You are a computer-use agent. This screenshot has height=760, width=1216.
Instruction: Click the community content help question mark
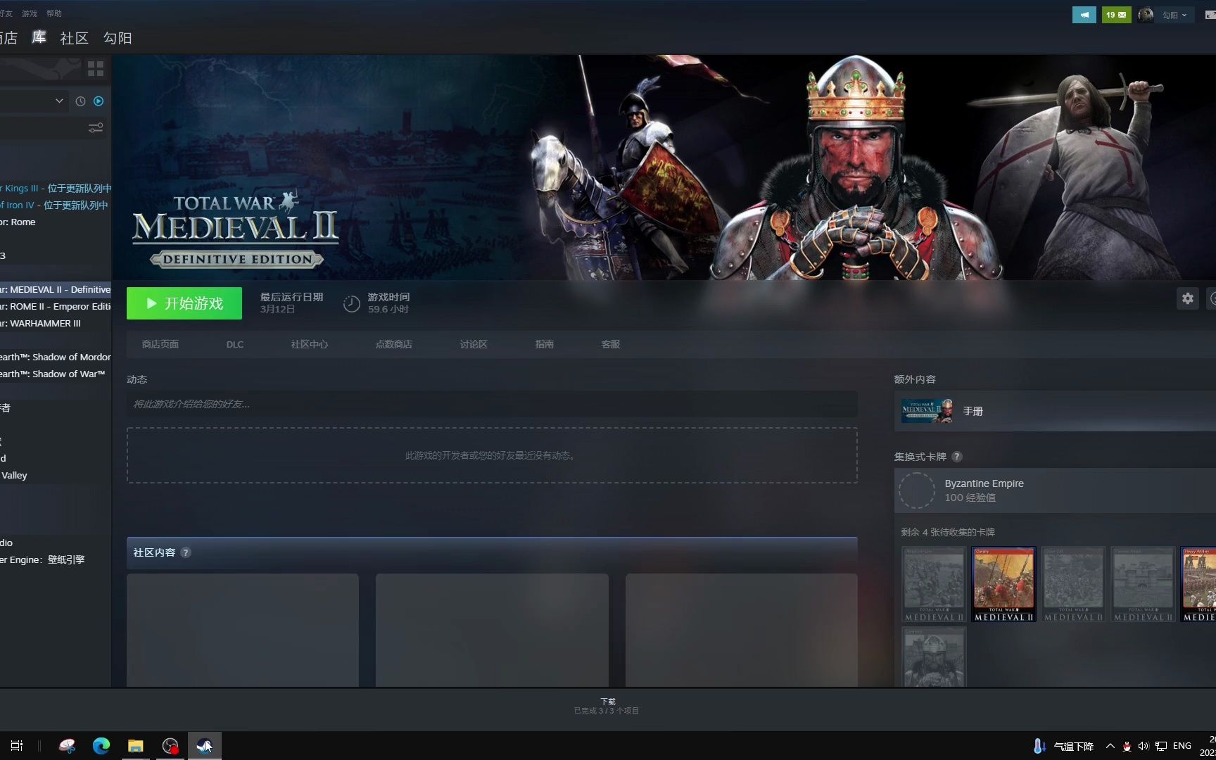pyautogui.click(x=185, y=552)
